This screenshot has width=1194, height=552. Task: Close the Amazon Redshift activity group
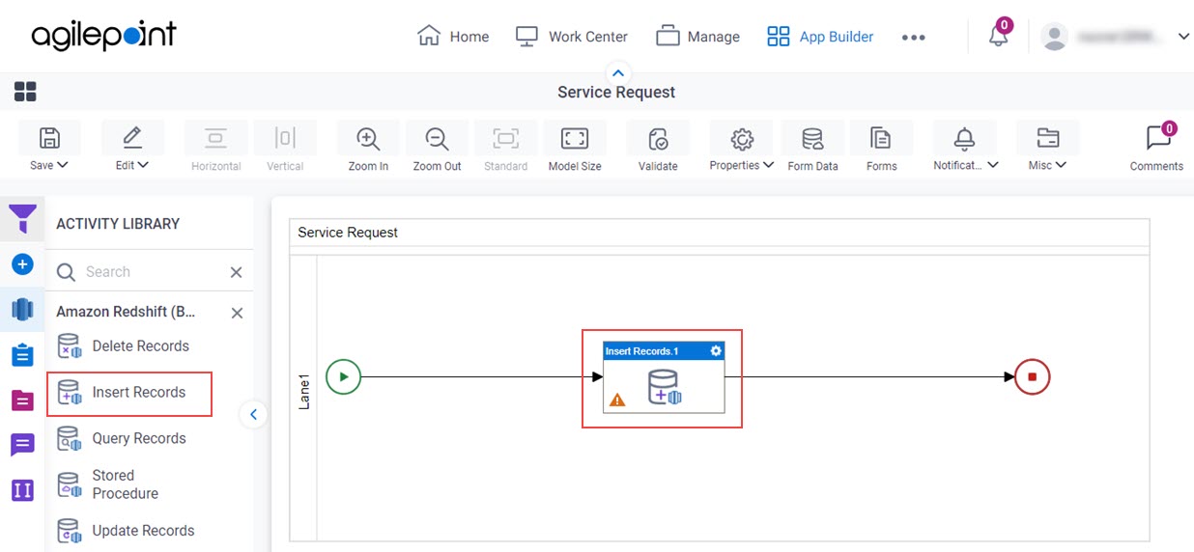tap(237, 313)
